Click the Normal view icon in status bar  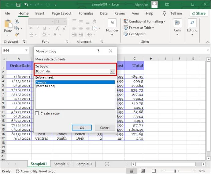[131, 171]
